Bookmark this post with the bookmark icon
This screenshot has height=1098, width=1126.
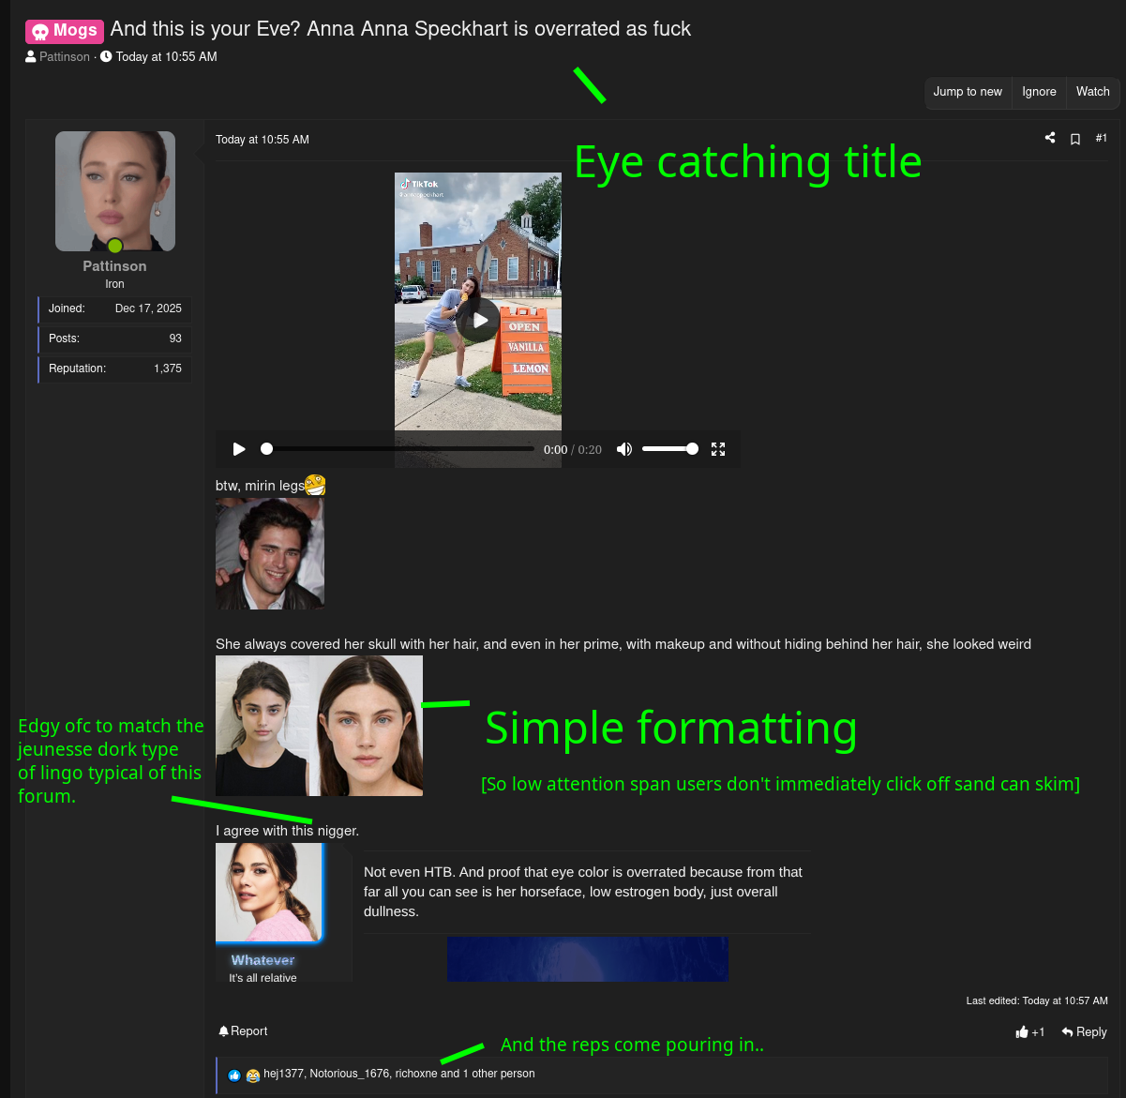click(1075, 139)
